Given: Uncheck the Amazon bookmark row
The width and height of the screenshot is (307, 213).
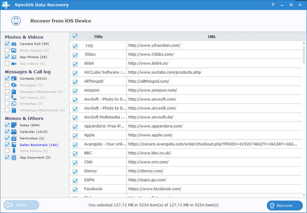Looking at the screenshot, I should tap(75, 91).
